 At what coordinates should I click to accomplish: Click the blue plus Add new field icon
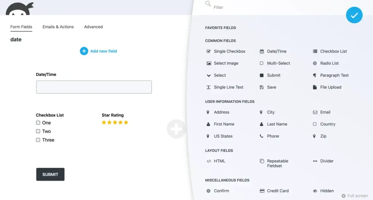[84, 51]
